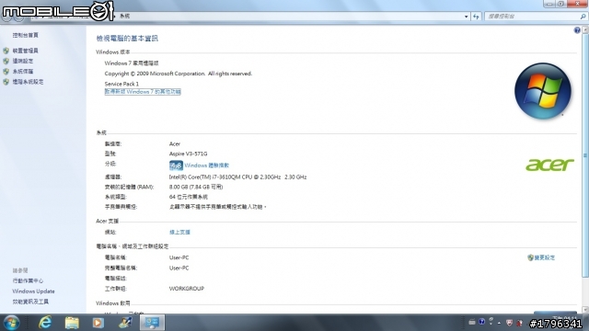
Task: Click the shield icon beside 遠端設定
Action: (6, 61)
